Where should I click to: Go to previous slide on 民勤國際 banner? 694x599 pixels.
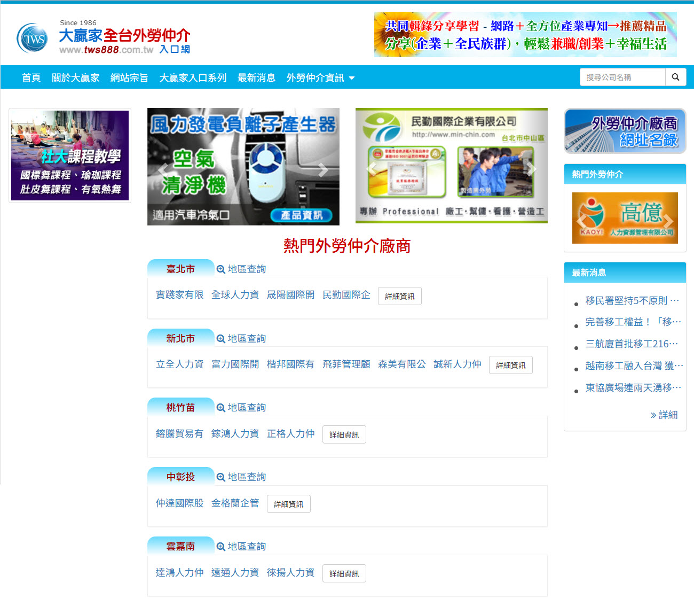pyautogui.click(x=372, y=169)
